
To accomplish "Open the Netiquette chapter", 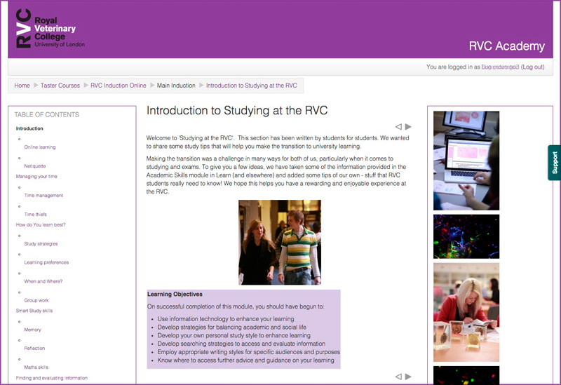I will [x=34, y=166].
